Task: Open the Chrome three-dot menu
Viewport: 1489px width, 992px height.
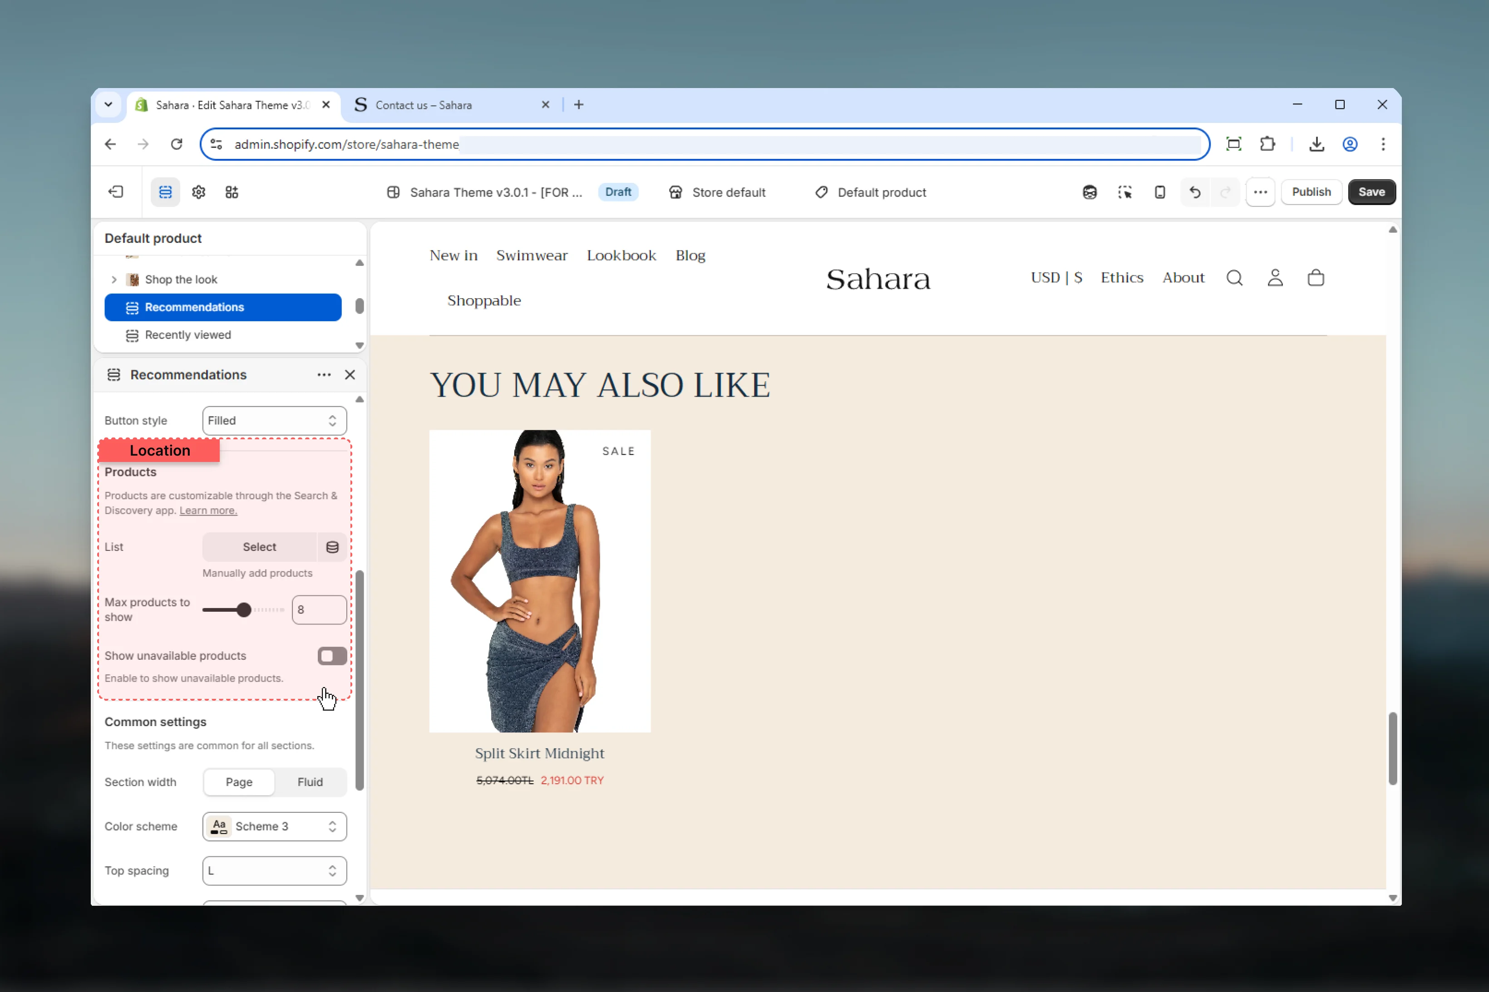Action: (x=1383, y=144)
